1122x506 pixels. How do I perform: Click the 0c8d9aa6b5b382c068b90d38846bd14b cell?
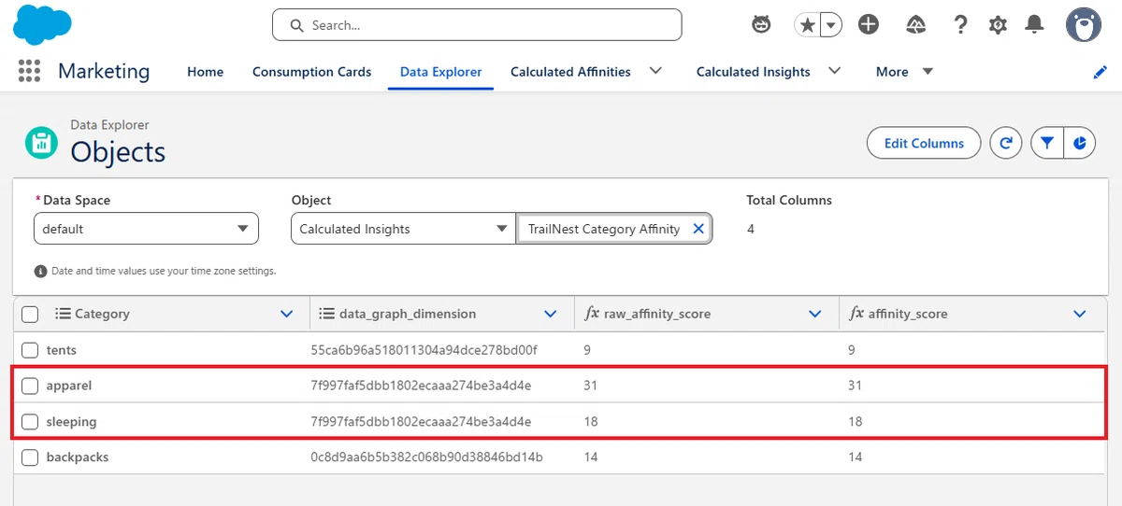[426, 457]
